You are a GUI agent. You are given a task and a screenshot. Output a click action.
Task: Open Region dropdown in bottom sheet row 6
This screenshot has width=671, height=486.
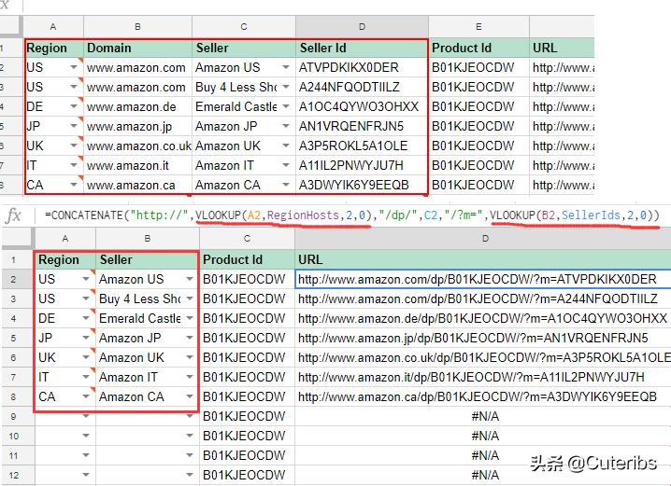[86, 357]
